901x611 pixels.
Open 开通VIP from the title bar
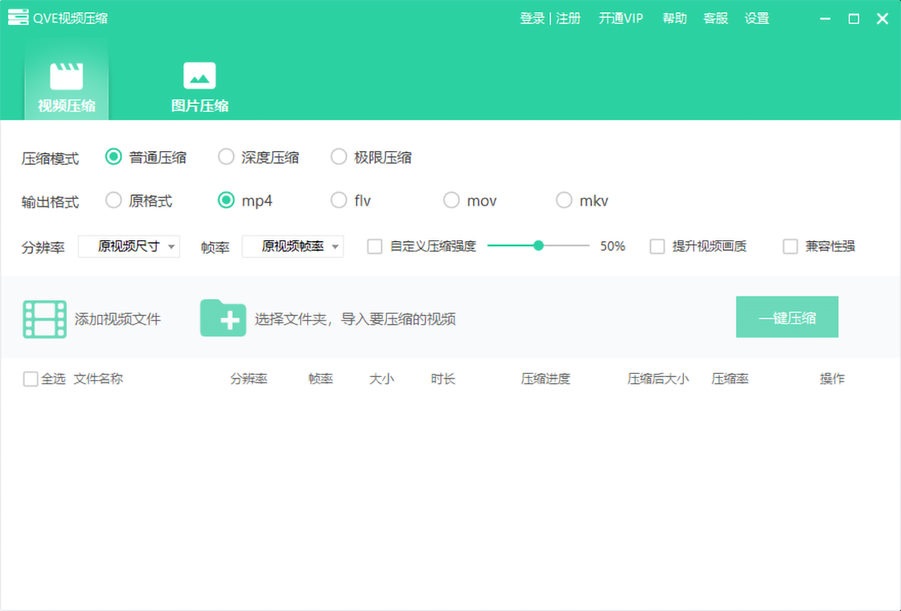point(620,18)
